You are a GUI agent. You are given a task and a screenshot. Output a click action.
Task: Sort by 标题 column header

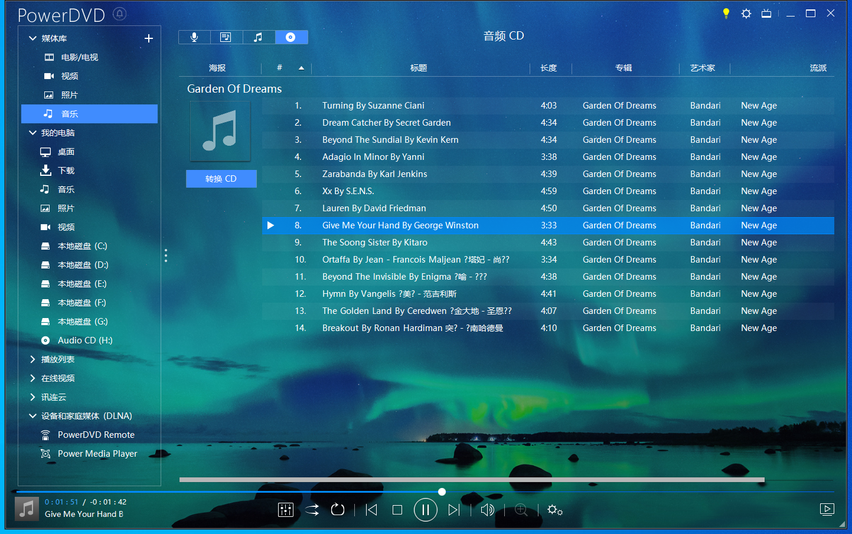419,68
